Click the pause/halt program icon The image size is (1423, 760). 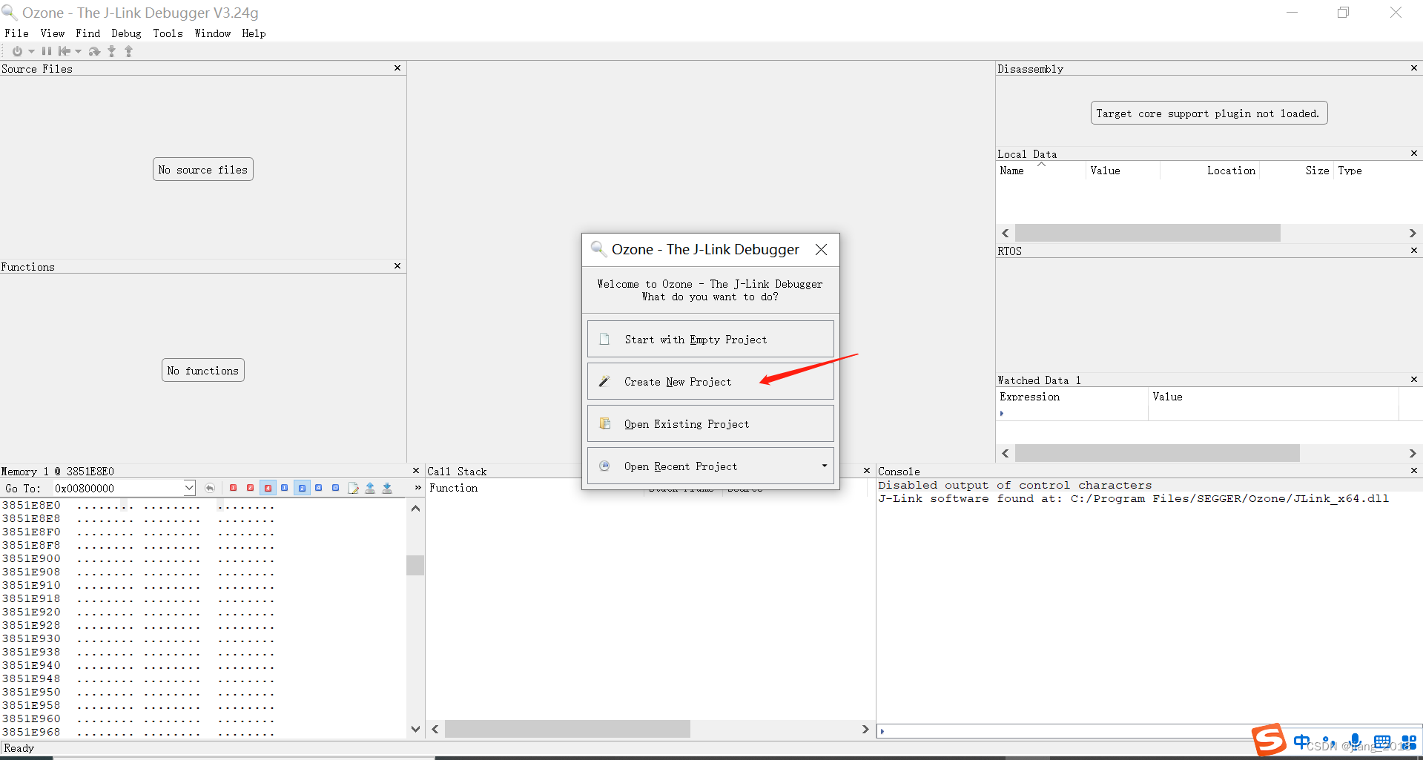point(47,51)
